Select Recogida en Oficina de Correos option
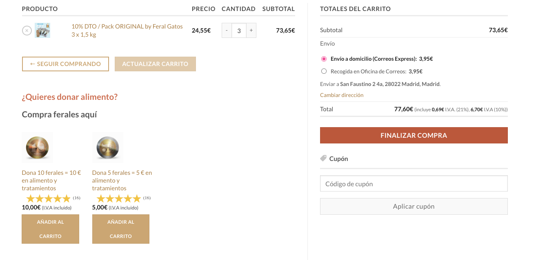The height and width of the screenshot is (260, 545). (x=324, y=71)
